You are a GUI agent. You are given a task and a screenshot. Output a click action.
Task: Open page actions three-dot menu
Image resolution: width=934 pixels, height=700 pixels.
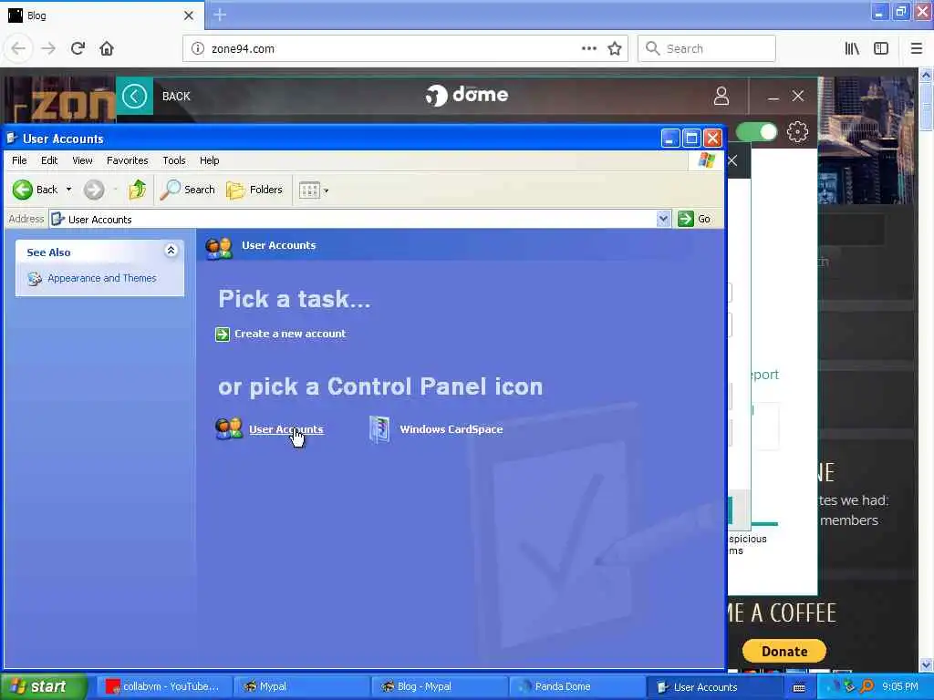[588, 48]
